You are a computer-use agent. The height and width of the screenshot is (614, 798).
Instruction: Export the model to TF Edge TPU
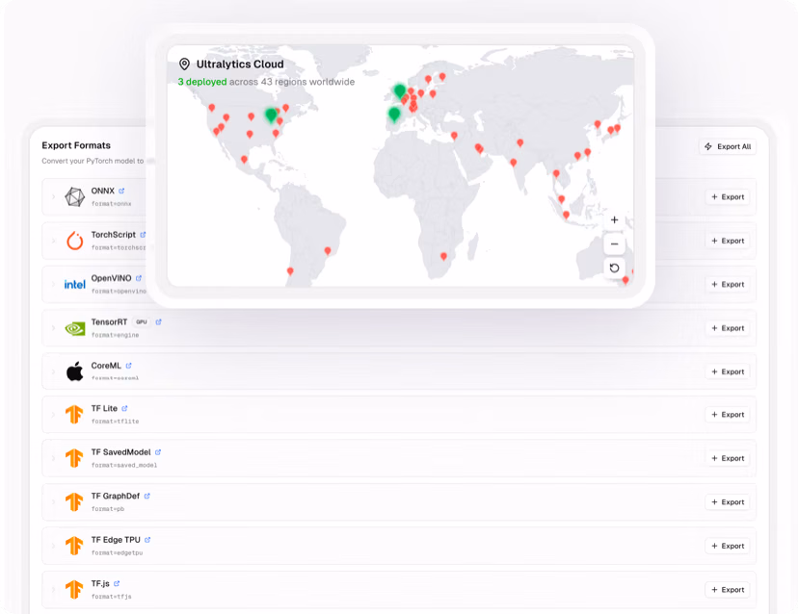pyautogui.click(x=728, y=546)
